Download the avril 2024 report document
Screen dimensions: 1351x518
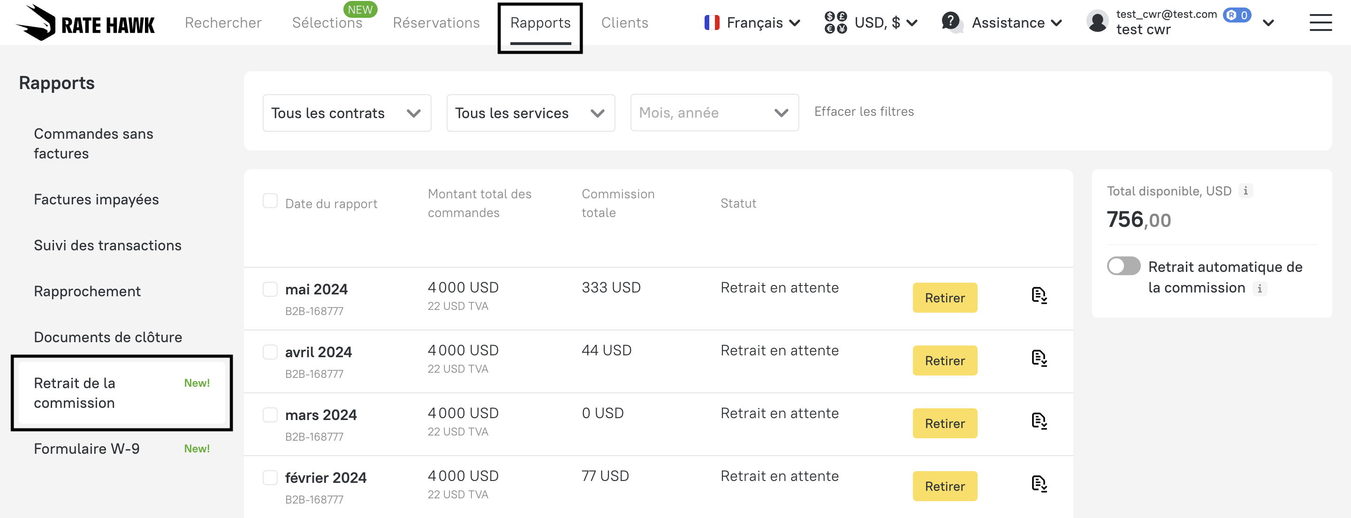click(1039, 359)
